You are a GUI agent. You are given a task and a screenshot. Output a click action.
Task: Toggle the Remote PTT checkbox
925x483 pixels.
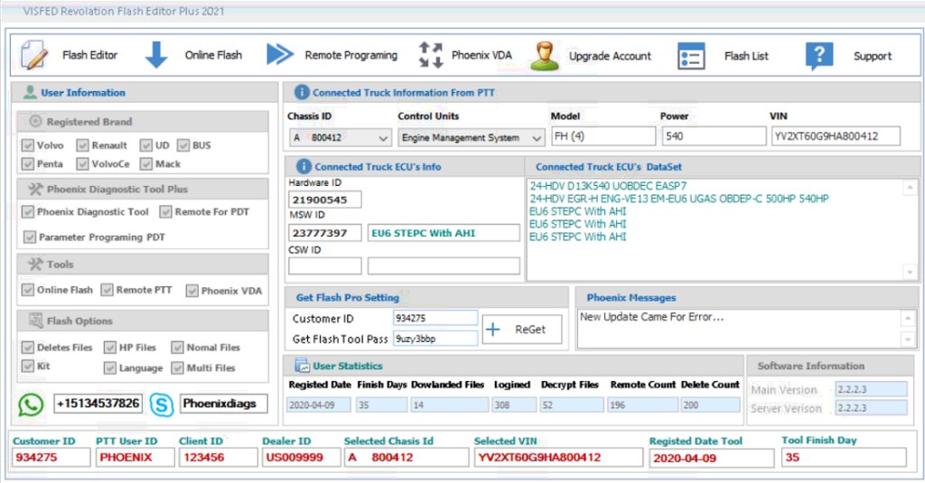click(107, 290)
